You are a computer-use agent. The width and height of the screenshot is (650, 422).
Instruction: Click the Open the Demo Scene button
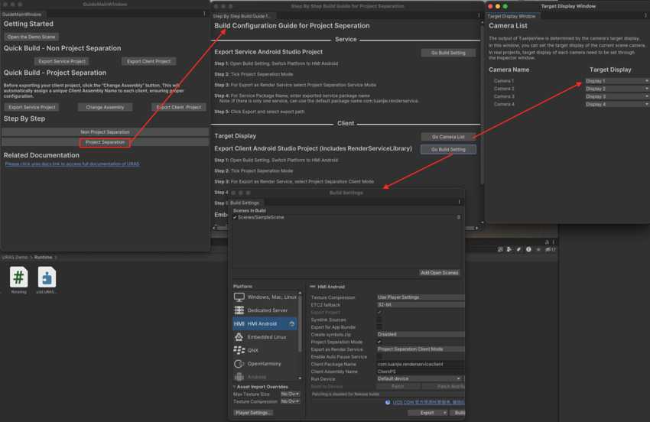(x=31, y=37)
